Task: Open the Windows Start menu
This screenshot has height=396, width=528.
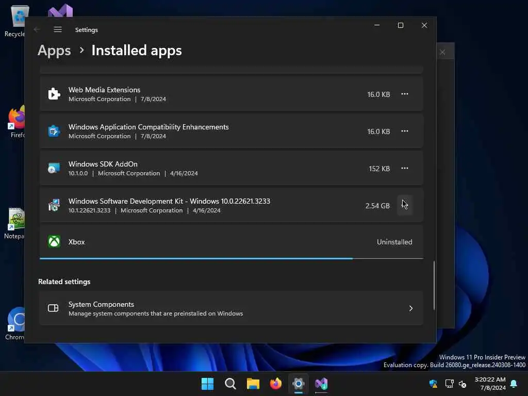Action: click(207, 384)
